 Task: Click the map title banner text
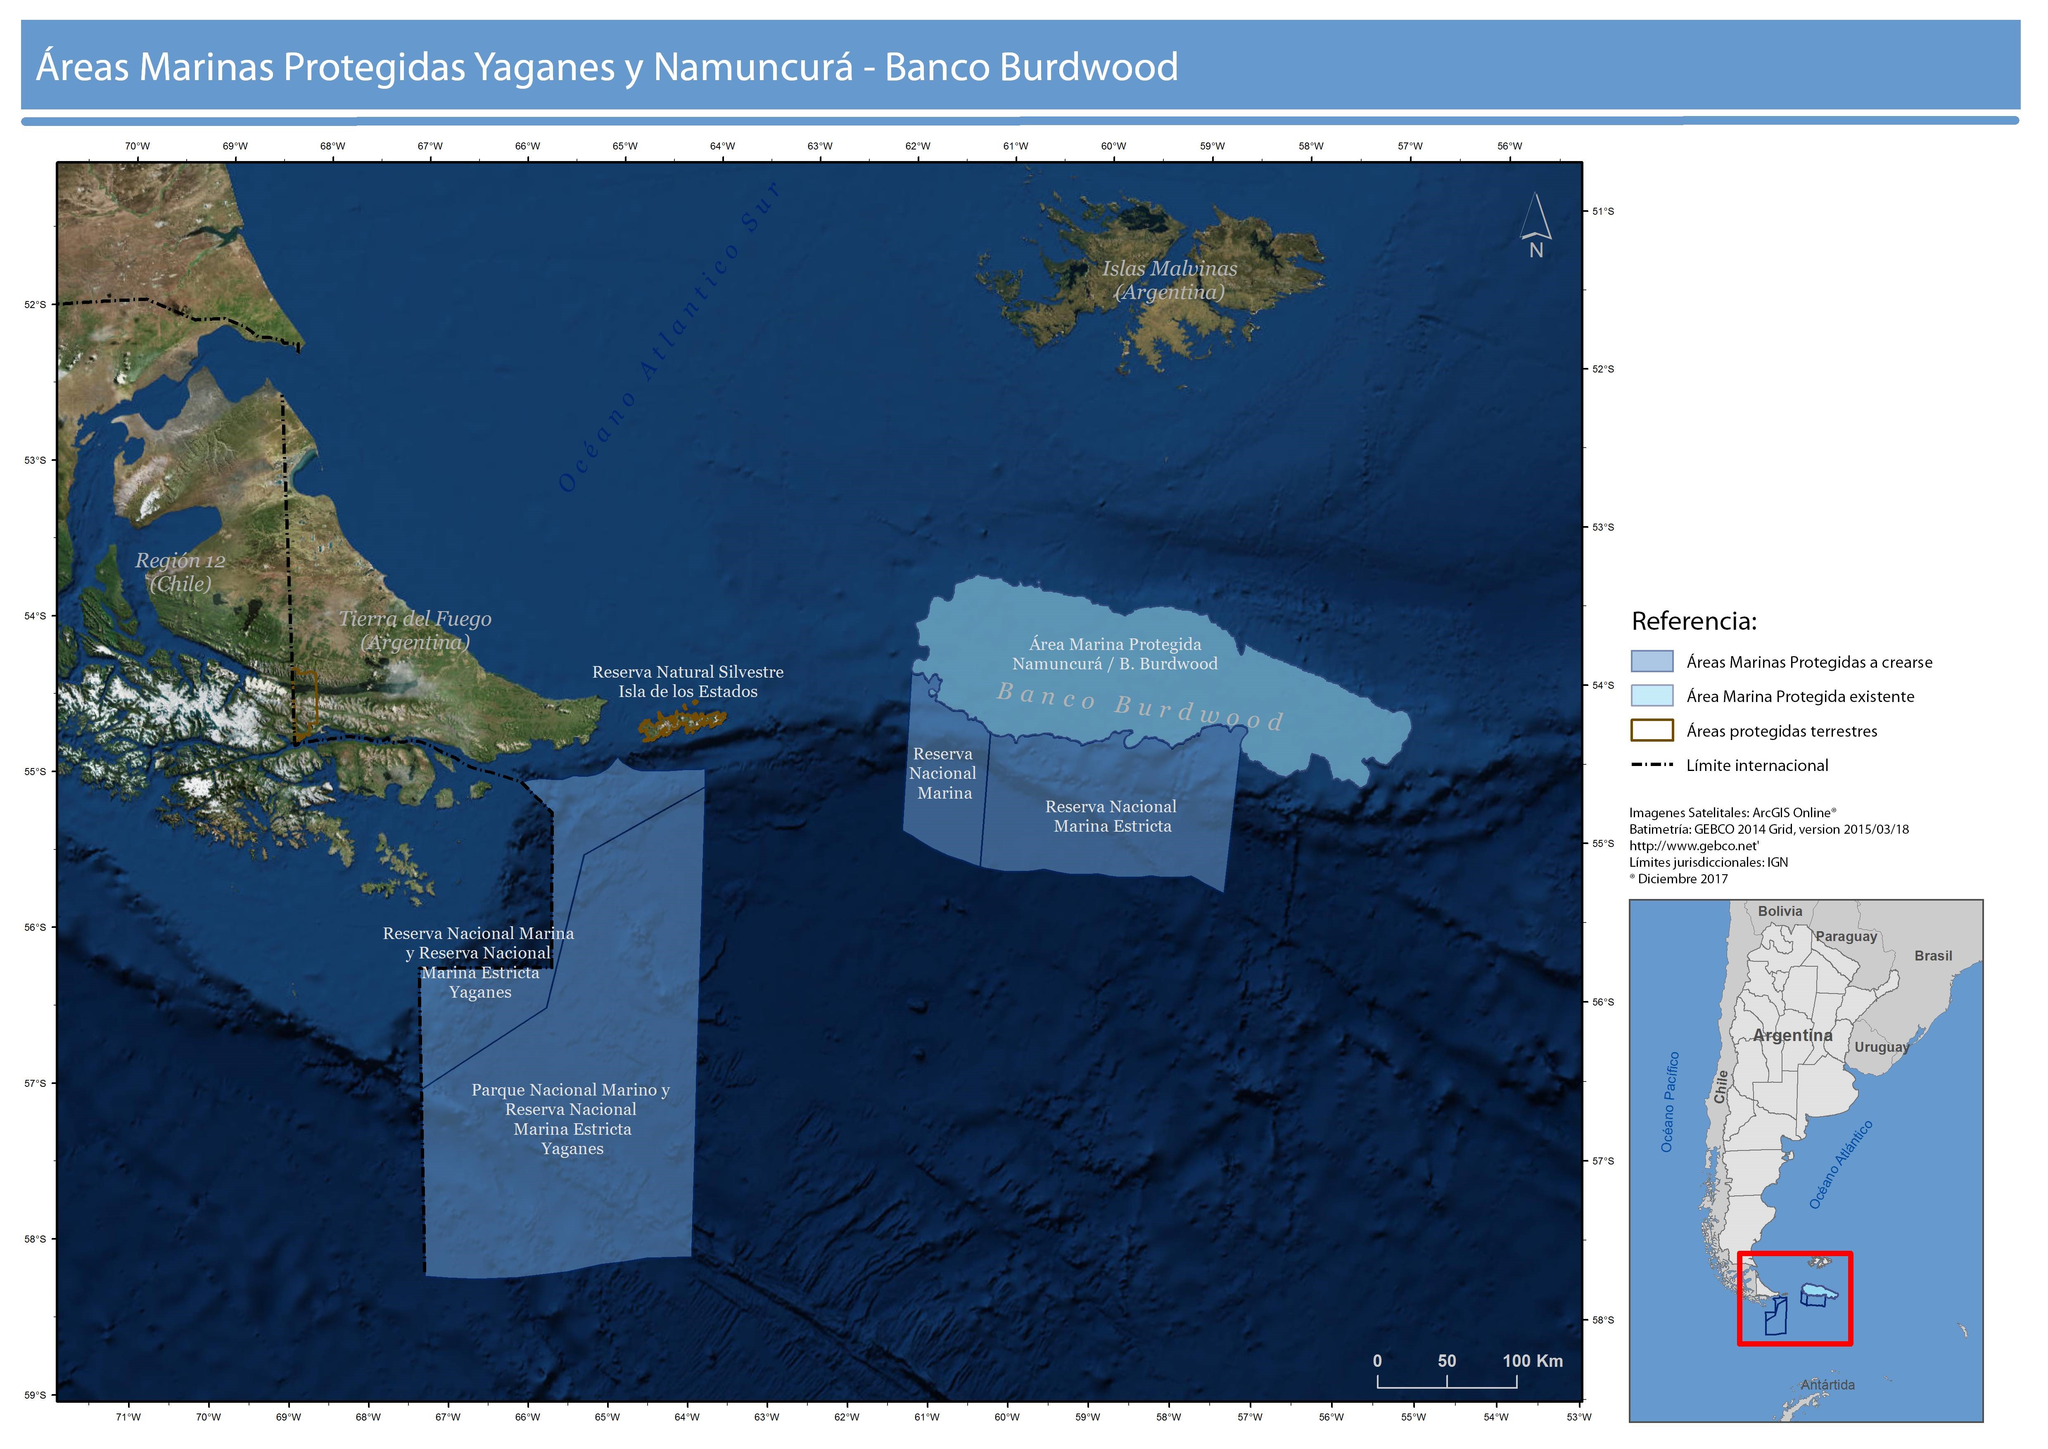pos(607,67)
